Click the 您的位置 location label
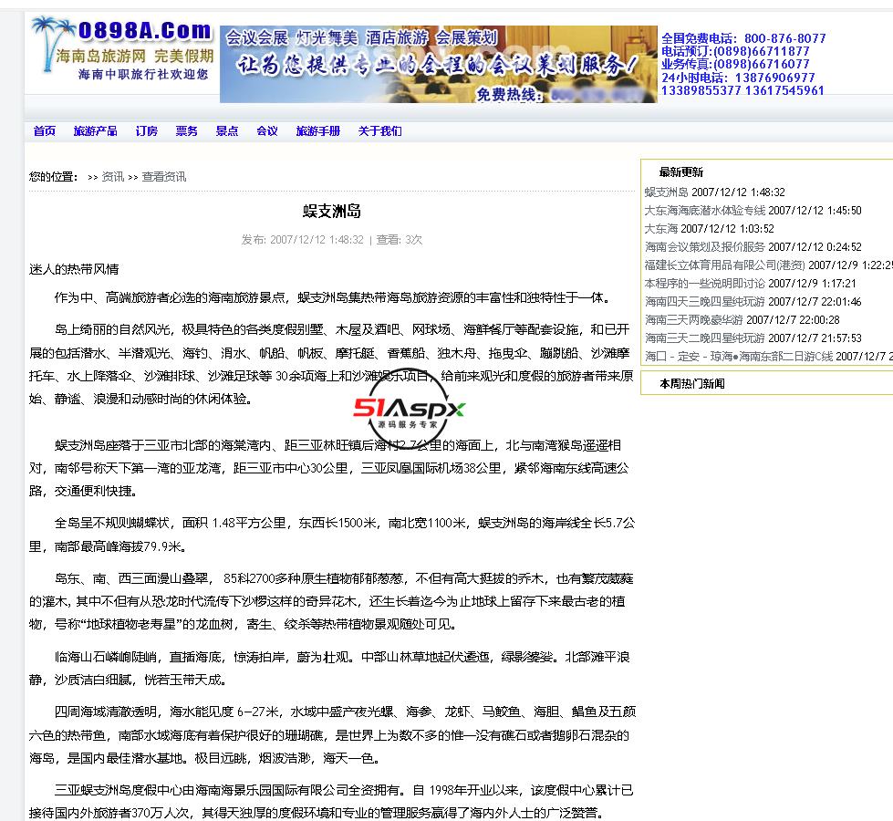The height and width of the screenshot is (821, 893). coord(54,177)
